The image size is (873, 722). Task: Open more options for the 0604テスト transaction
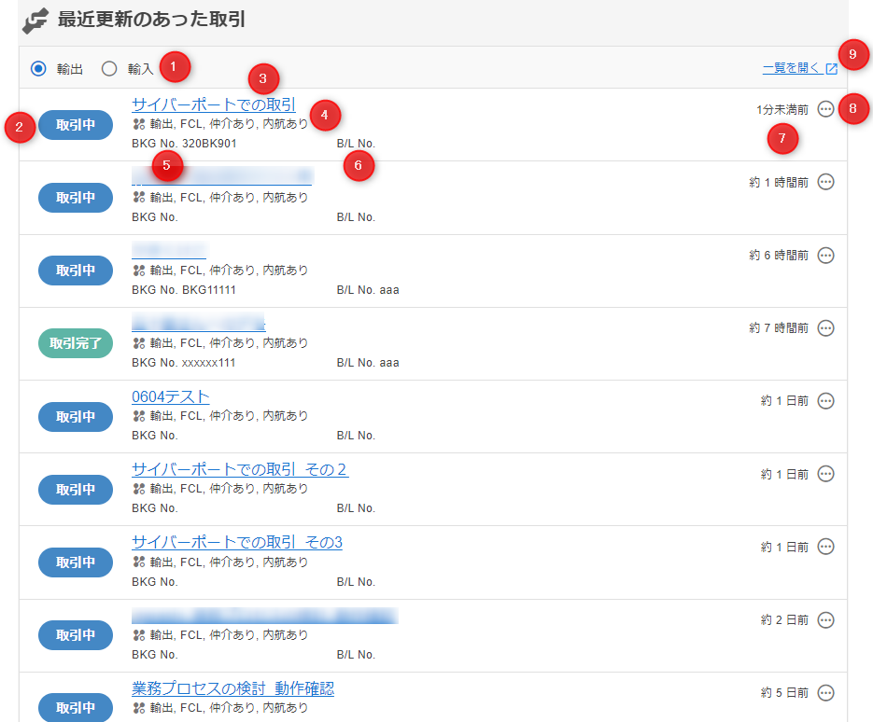tap(825, 400)
